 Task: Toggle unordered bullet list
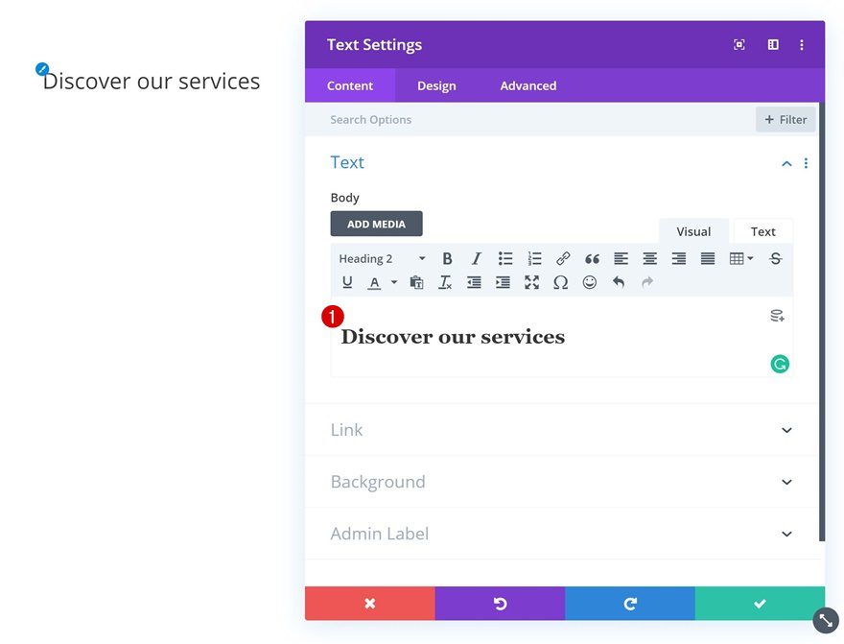tap(504, 259)
